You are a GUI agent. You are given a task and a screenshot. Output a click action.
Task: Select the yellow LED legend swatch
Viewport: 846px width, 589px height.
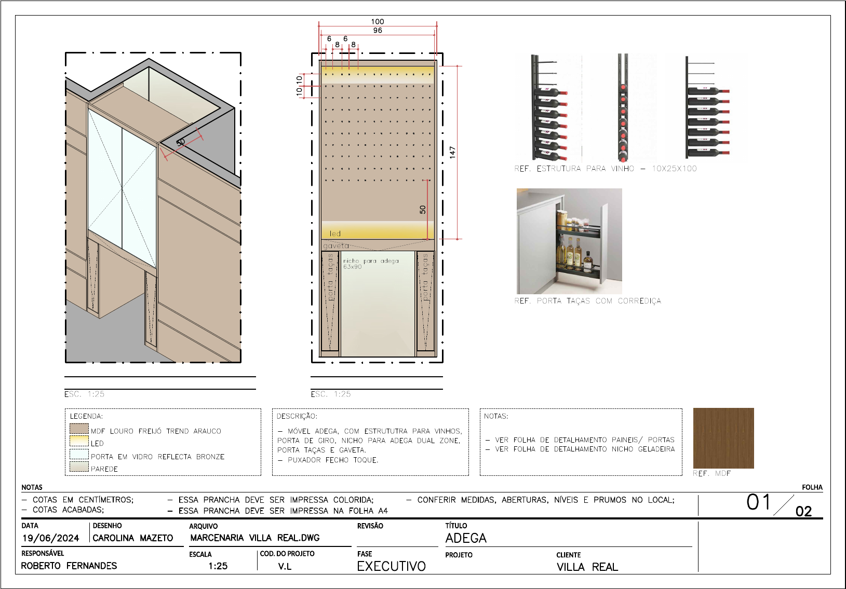pos(79,441)
